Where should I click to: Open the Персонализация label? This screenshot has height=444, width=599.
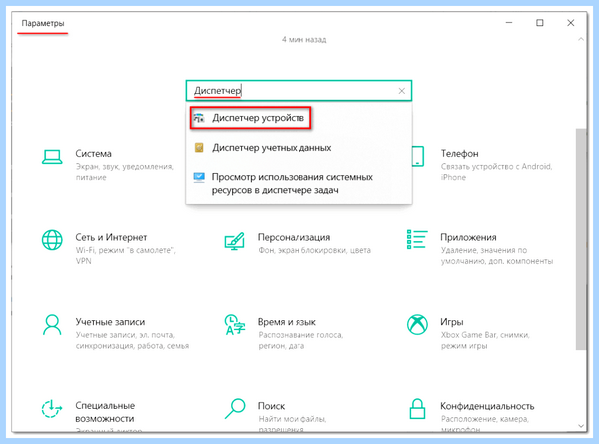click(294, 237)
